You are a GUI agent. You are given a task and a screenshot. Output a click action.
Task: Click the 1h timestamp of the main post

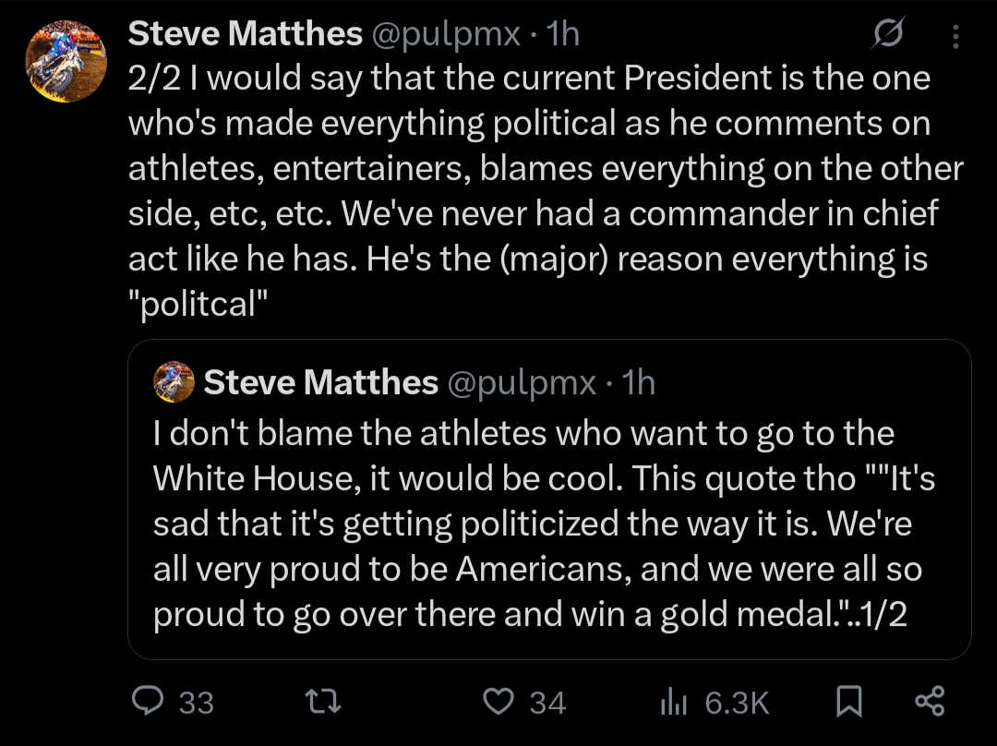click(563, 34)
